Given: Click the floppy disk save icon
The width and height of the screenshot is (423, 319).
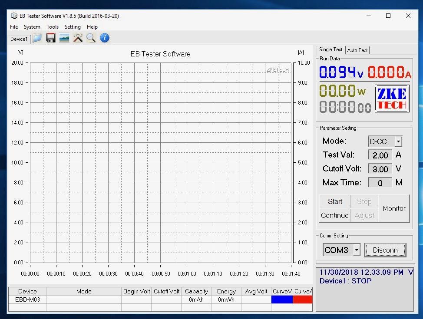Looking at the screenshot, I should (x=51, y=38).
